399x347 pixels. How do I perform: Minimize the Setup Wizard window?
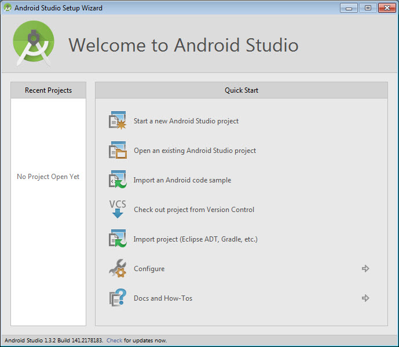pyautogui.click(x=349, y=8)
